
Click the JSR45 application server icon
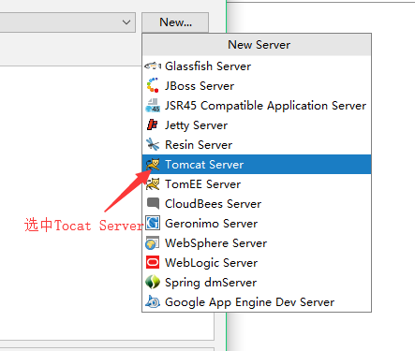[x=153, y=105]
